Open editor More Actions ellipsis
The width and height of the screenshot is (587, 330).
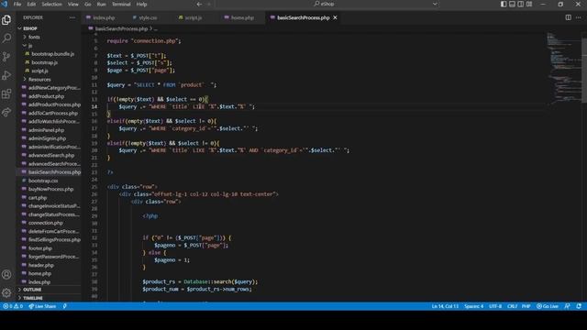coord(579,17)
